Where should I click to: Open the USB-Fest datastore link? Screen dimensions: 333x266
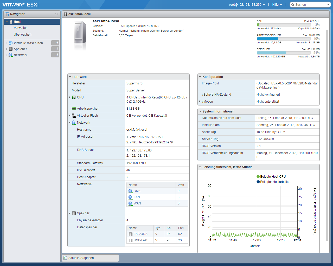[142, 240]
